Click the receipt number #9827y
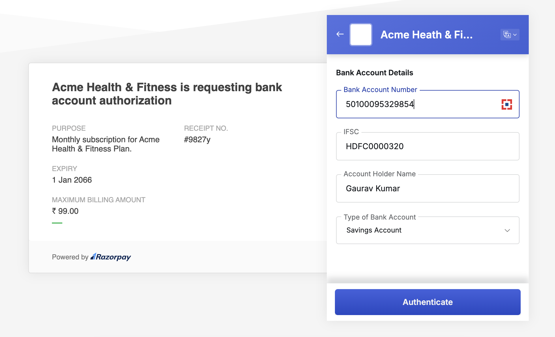This screenshot has width=555, height=337. pyautogui.click(x=197, y=139)
